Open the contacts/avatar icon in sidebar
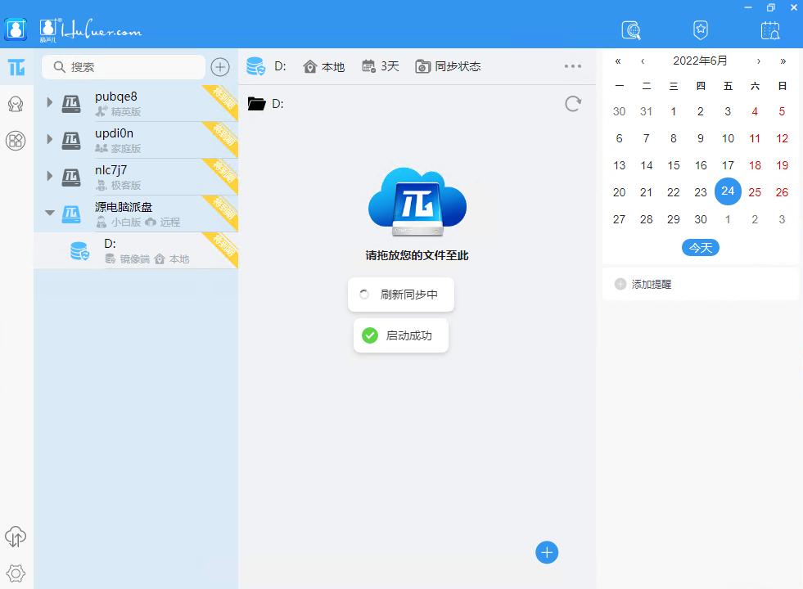The height and width of the screenshot is (589, 803). click(x=16, y=104)
